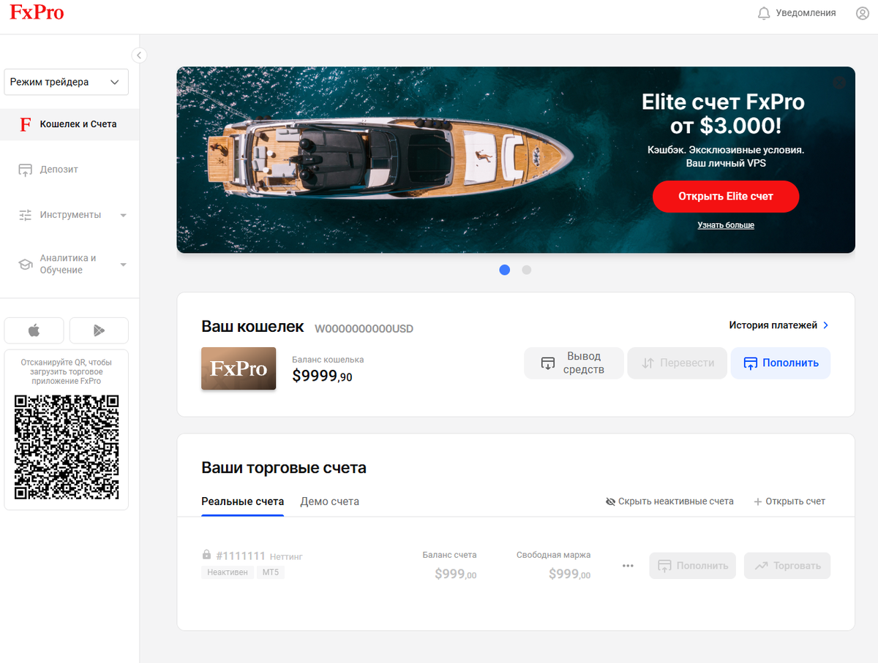Image resolution: width=878 pixels, height=663 pixels.
Task: Open the user profile icon
Action: coord(863,13)
